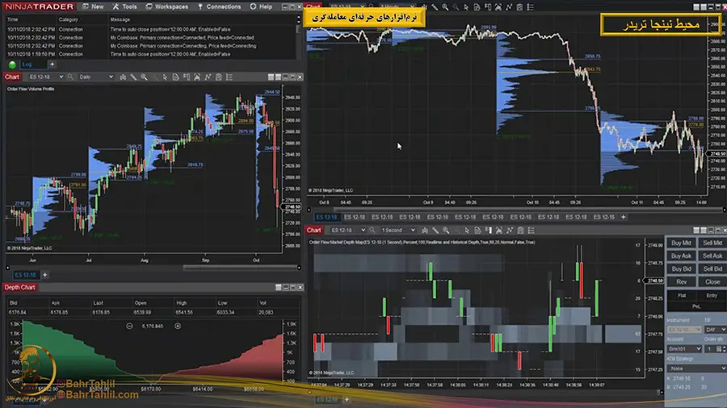
Task: Open Indicators icon in Daily chart toolbar
Action: tap(197, 77)
